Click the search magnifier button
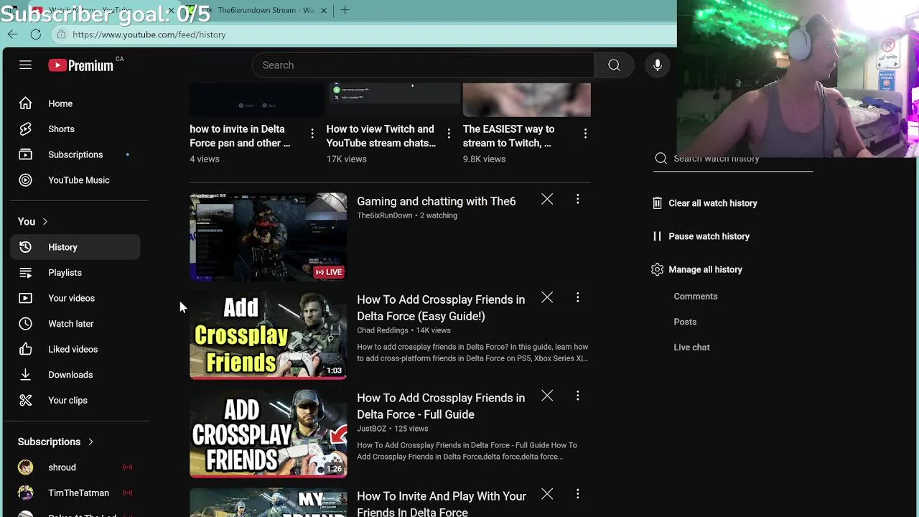The image size is (919, 517). click(x=614, y=65)
